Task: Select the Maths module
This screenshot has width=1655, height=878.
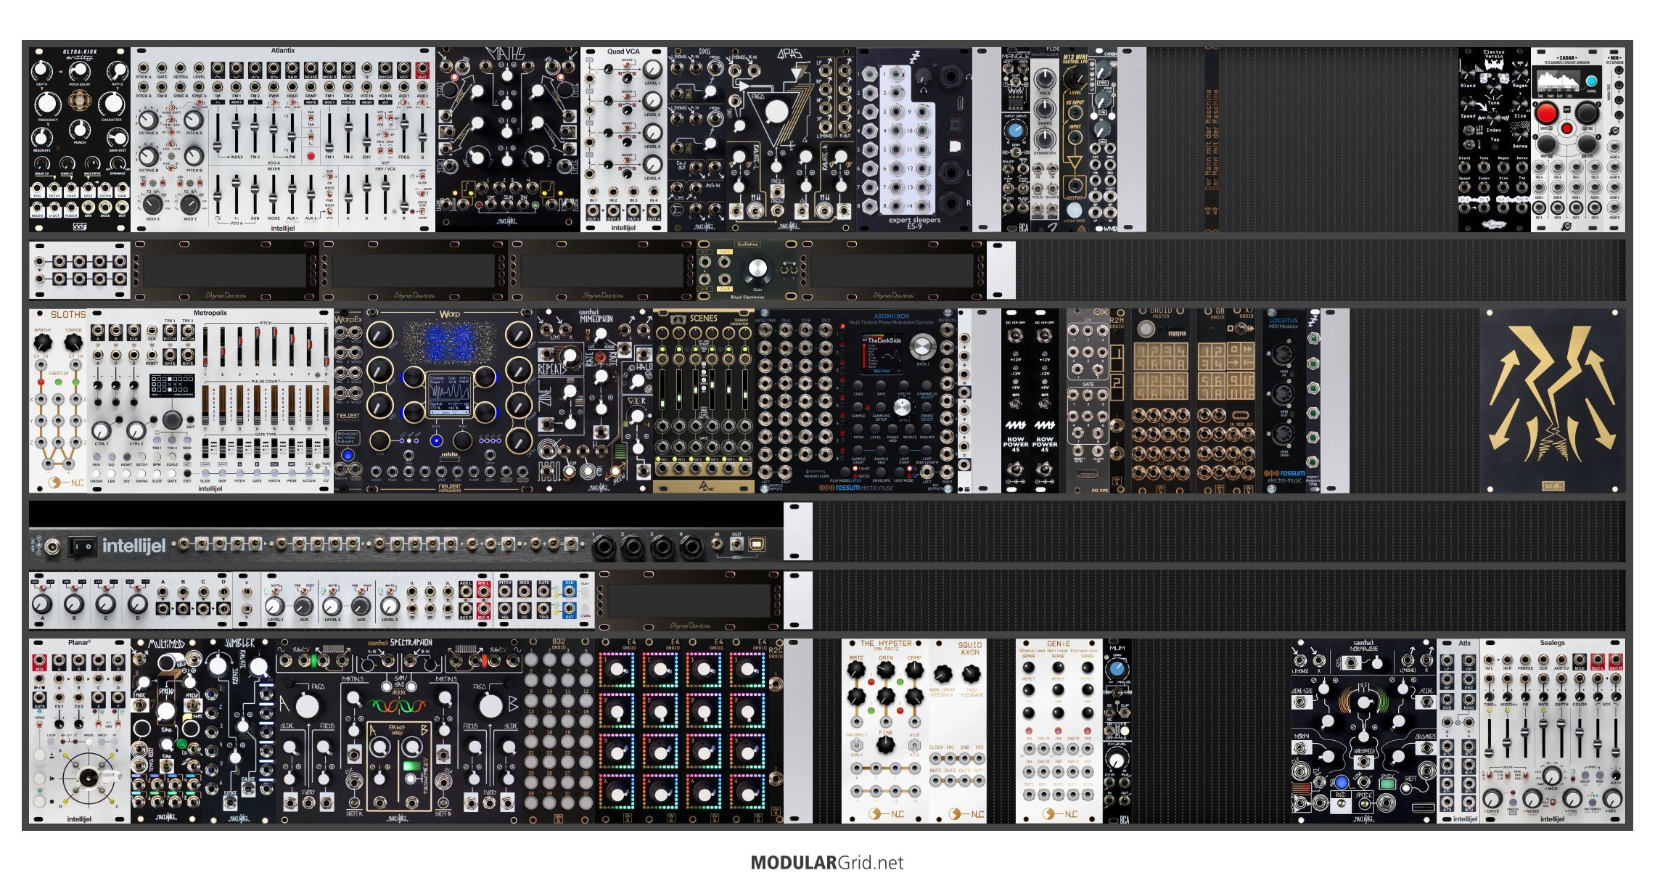Action: [508, 139]
